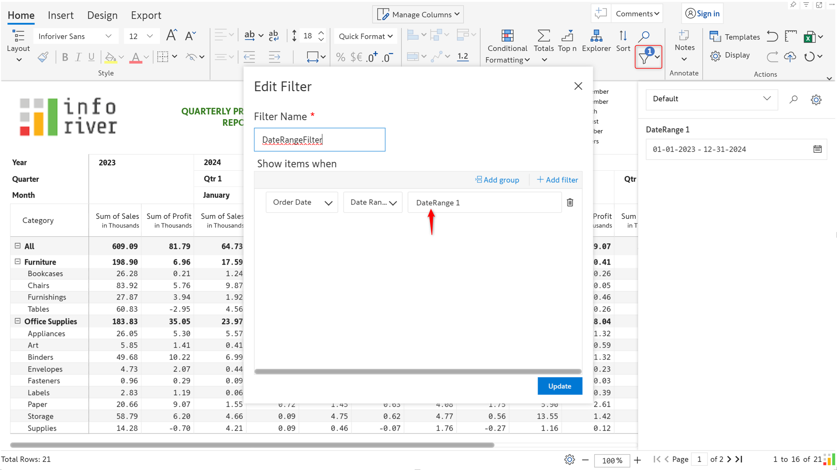
Task: Collapse the Office Supplies category row
Action: (x=17, y=321)
